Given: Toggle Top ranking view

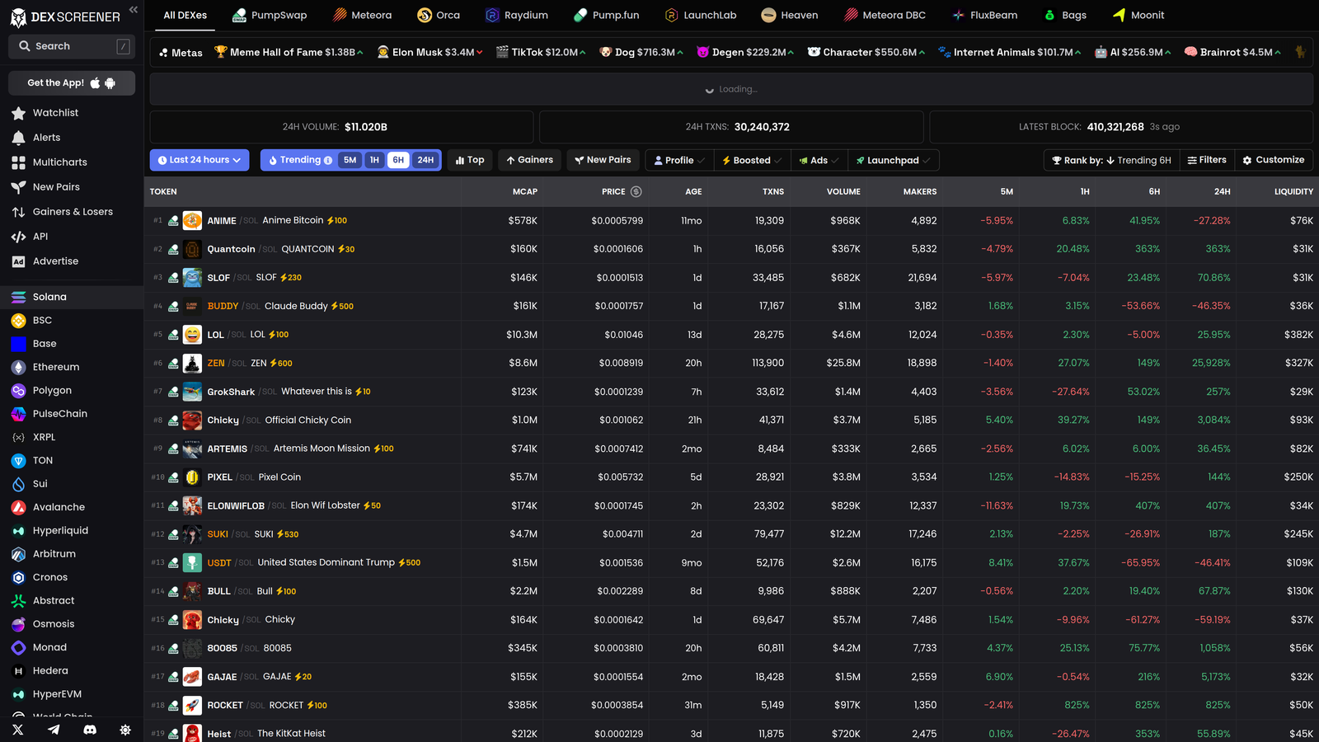Looking at the screenshot, I should (x=470, y=160).
